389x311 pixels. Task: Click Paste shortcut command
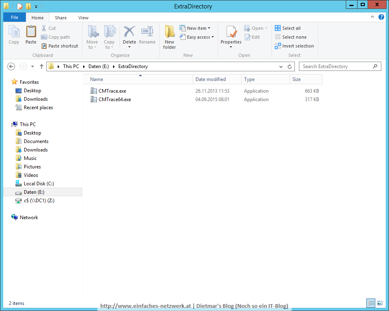click(x=59, y=46)
